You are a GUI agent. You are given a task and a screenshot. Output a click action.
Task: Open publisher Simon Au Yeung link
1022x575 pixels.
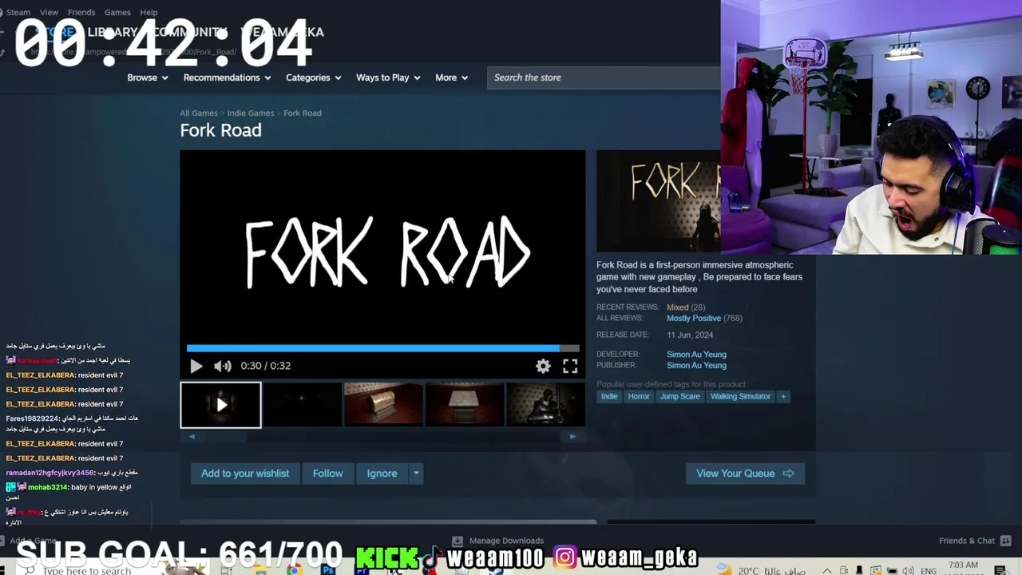coord(696,366)
